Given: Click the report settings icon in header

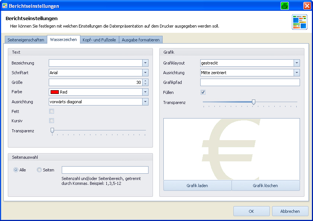Looking at the screenshot, I should pyautogui.click(x=300, y=22).
